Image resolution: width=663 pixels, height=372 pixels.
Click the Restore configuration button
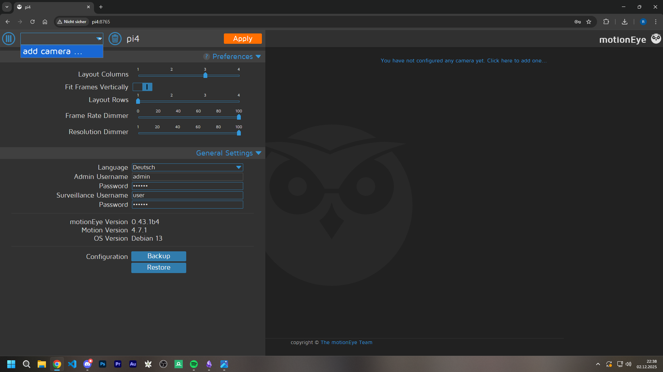click(159, 268)
